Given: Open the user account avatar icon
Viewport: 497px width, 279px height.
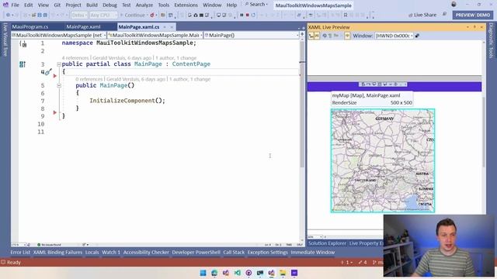Looking at the screenshot, I should point(454,5).
